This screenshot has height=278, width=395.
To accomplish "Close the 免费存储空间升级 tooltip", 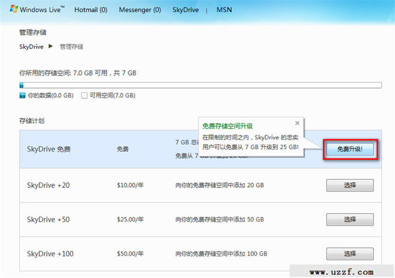I will coord(297,123).
